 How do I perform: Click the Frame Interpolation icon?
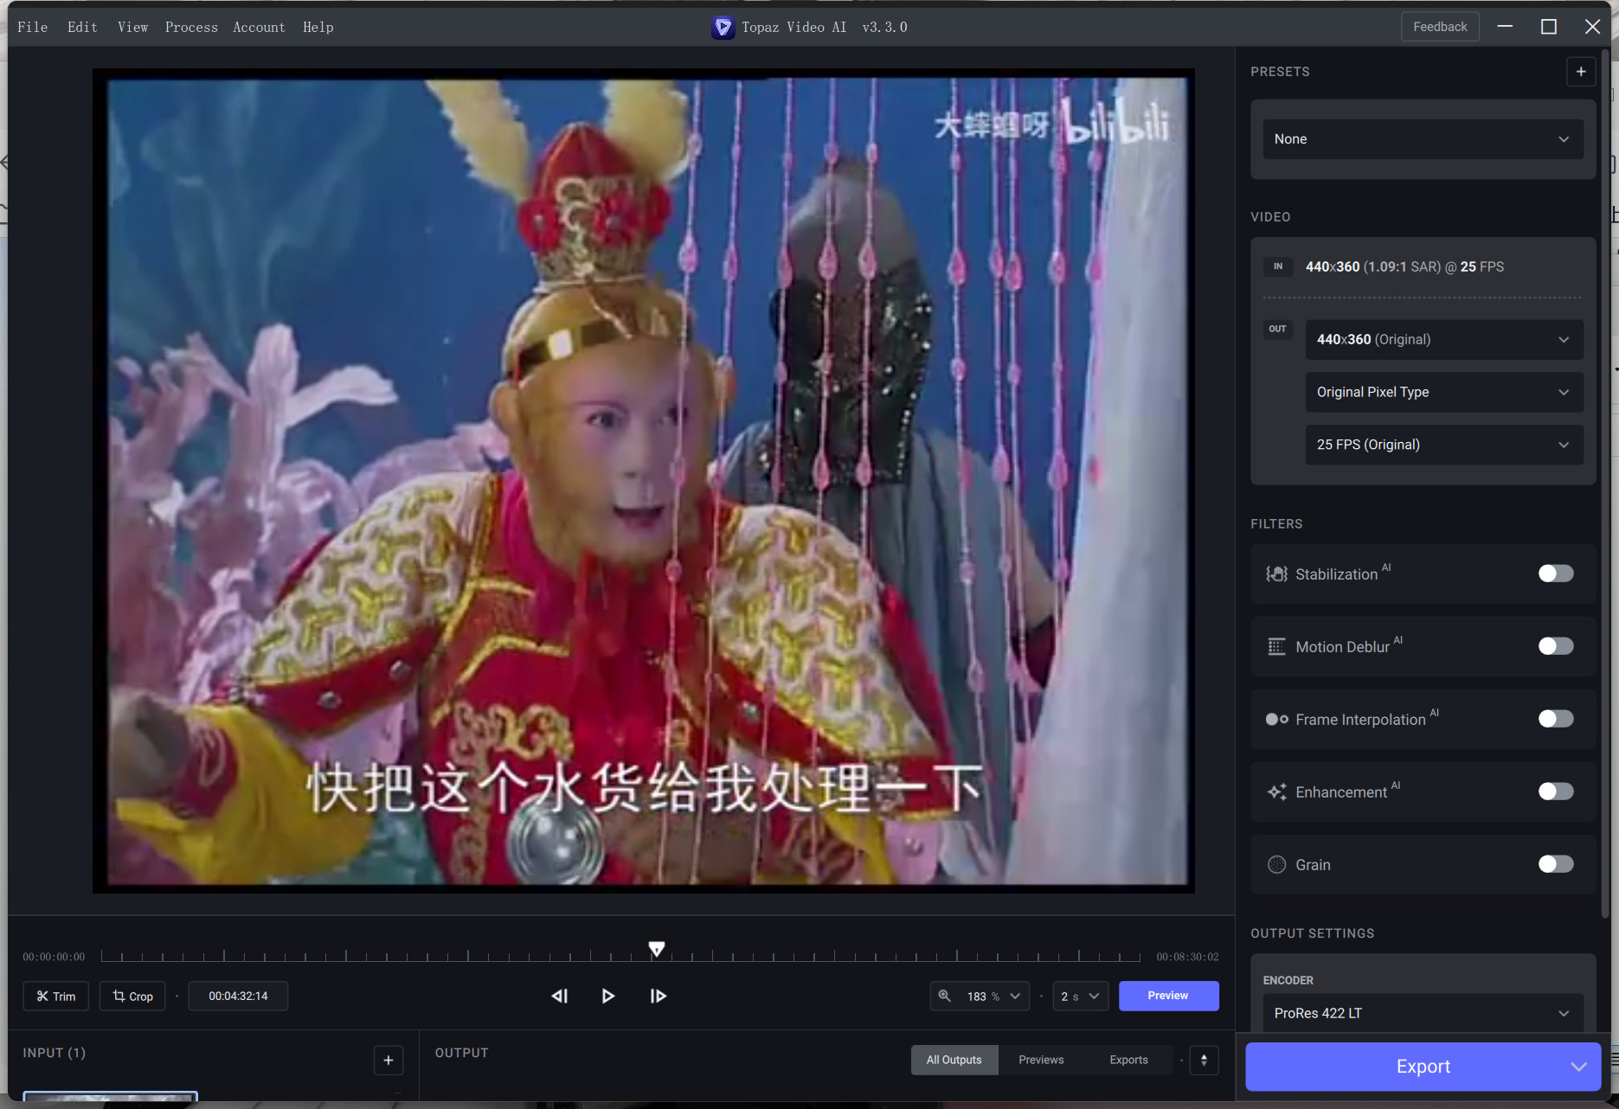(x=1276, y=720)
